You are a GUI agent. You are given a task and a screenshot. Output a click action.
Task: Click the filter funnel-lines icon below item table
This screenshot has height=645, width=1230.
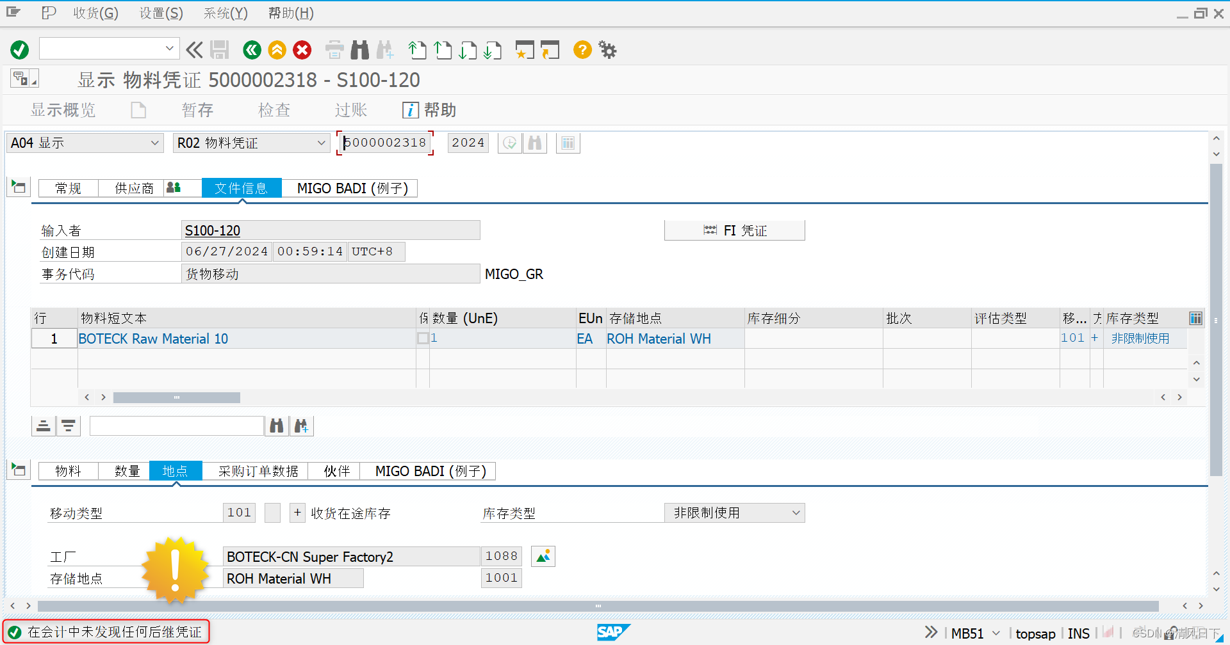pos(69,426)
